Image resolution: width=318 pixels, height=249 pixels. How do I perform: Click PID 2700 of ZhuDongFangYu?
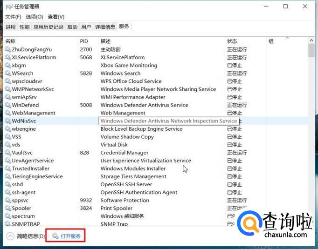[86, 49]
